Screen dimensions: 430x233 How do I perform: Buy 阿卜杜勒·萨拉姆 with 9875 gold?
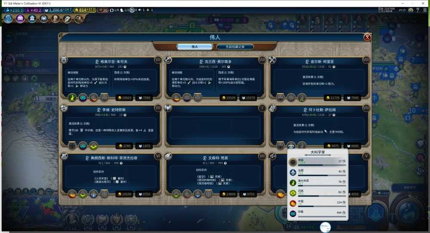point(333,146)
